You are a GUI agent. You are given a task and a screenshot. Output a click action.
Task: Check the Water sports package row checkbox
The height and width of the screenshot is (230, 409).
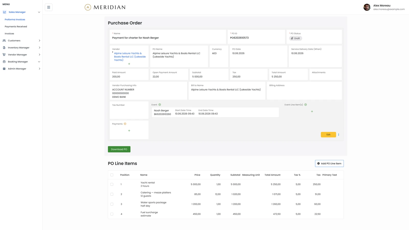[x=112, y=204]
